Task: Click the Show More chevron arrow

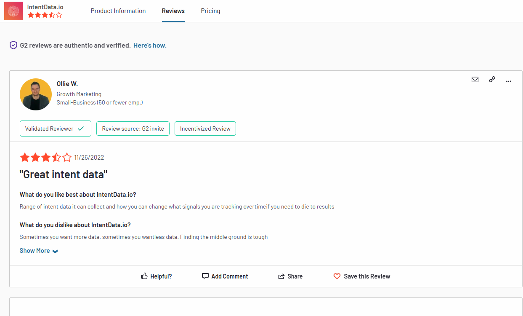Action: pos(55,251)
